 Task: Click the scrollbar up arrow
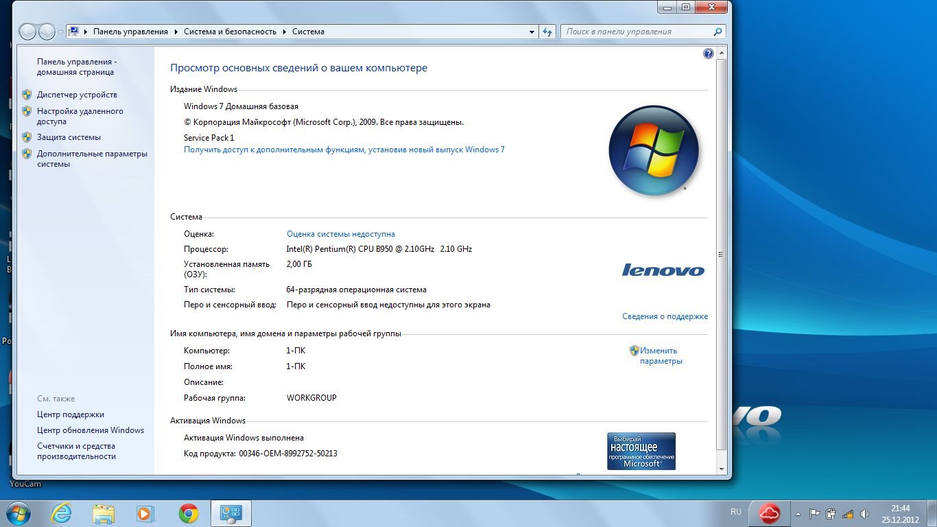click(x=721, y=53)
